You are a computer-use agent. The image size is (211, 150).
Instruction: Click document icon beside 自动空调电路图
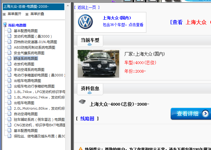[10, 114]
